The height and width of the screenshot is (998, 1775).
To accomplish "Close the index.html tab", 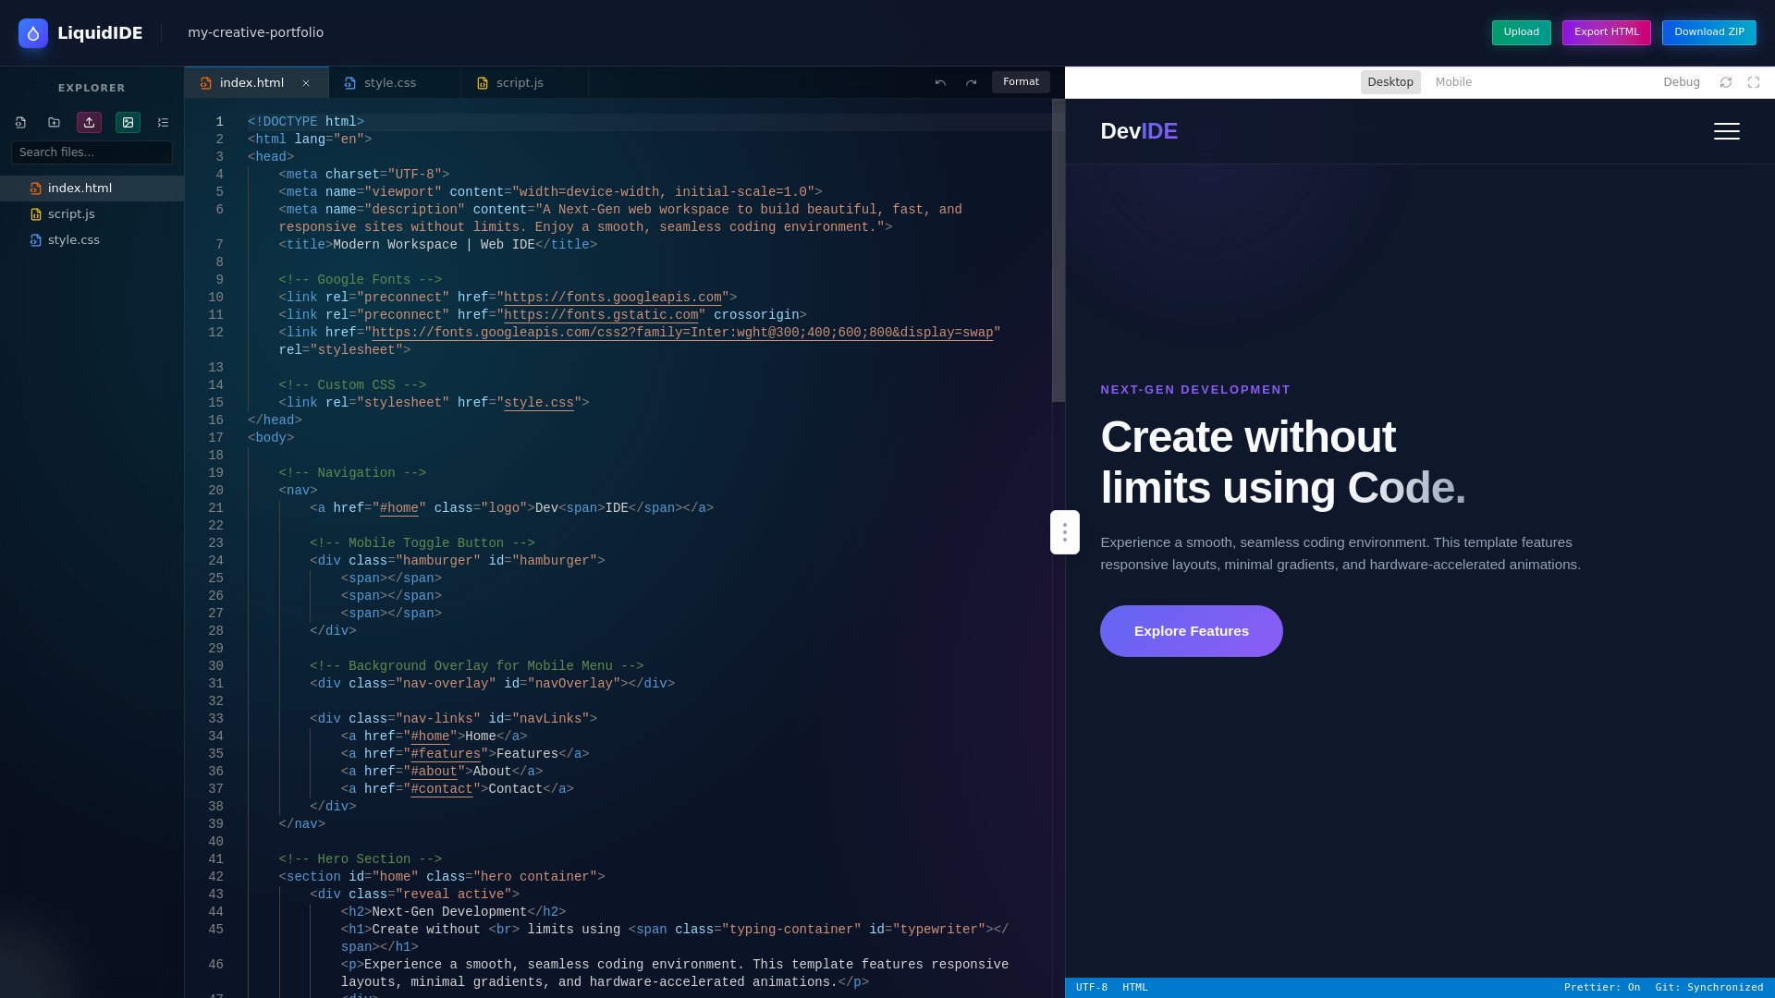I will click(x=306, y=83).
